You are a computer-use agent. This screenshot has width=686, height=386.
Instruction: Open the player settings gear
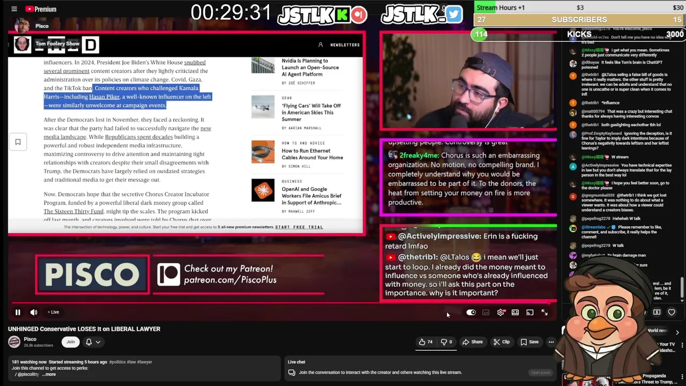coord(501,312)
